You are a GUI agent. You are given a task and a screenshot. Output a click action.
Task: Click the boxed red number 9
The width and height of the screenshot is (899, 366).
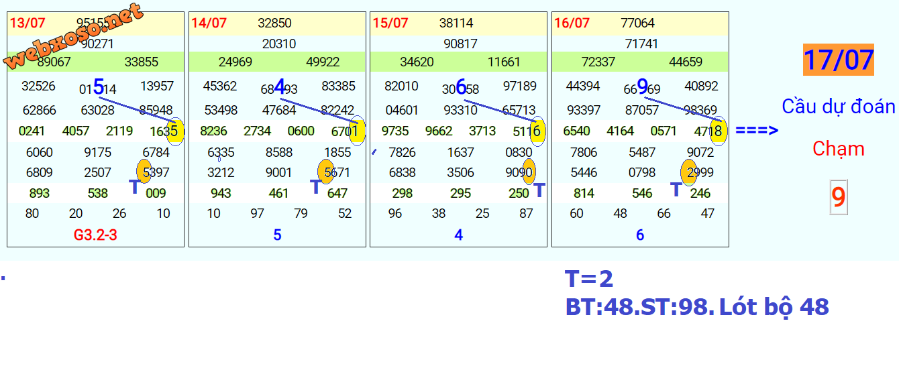coord(838,198)
